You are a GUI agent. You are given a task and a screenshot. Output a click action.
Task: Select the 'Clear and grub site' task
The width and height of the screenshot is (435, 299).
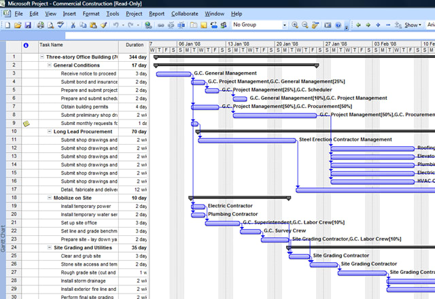click(81, 256)
